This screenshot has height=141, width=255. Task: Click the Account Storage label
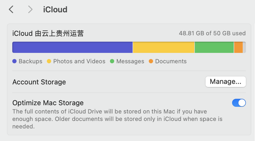[x=39, y=82]
